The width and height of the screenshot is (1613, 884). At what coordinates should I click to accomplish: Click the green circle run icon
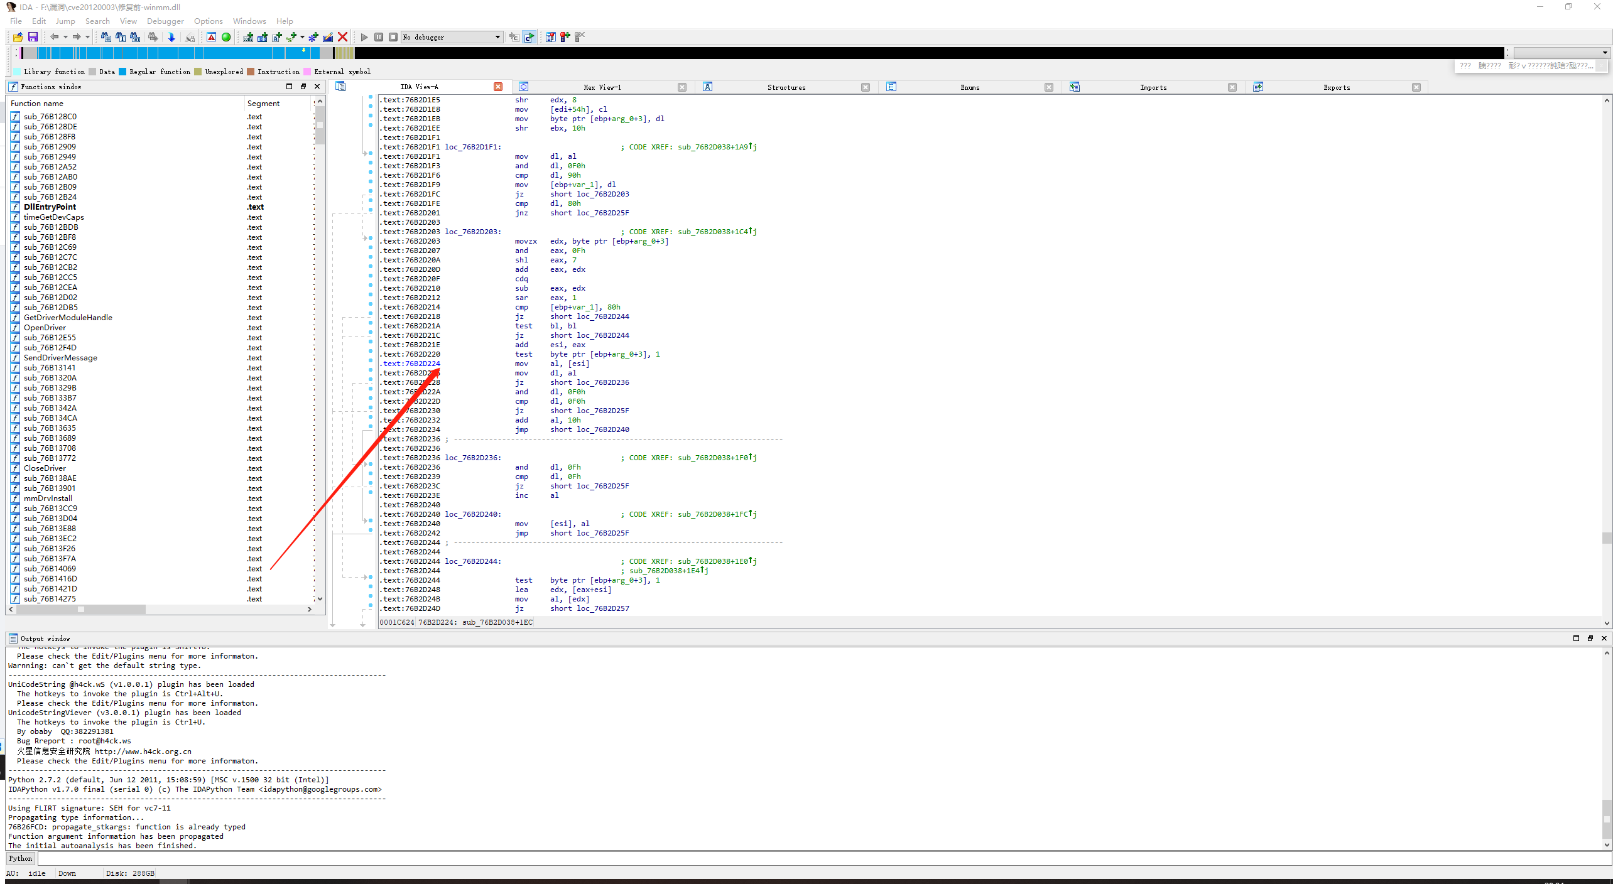[x=226, y=37]
